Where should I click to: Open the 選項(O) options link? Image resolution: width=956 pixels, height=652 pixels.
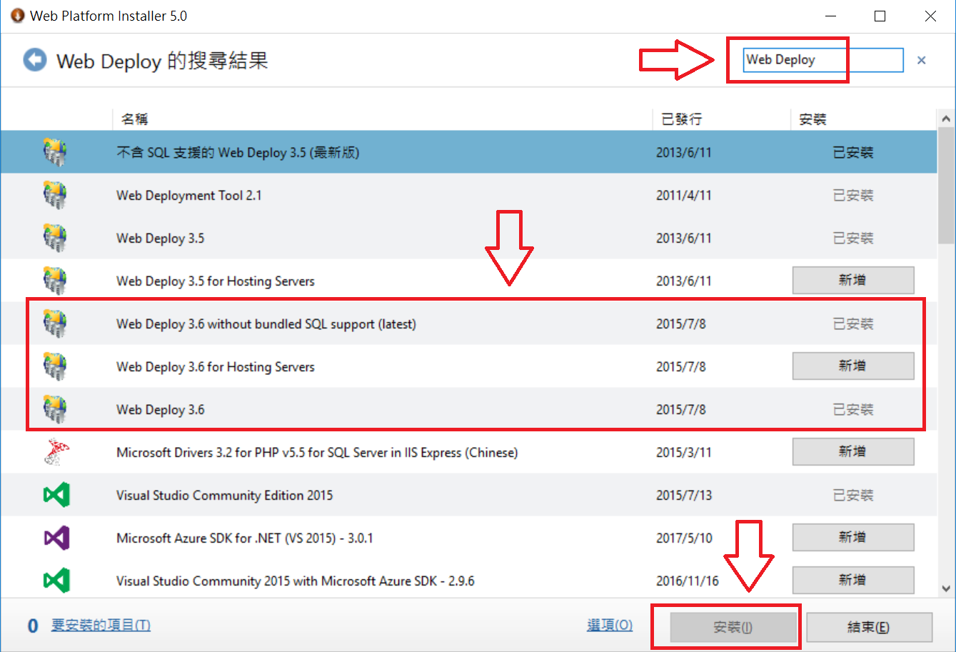[610, 625]
